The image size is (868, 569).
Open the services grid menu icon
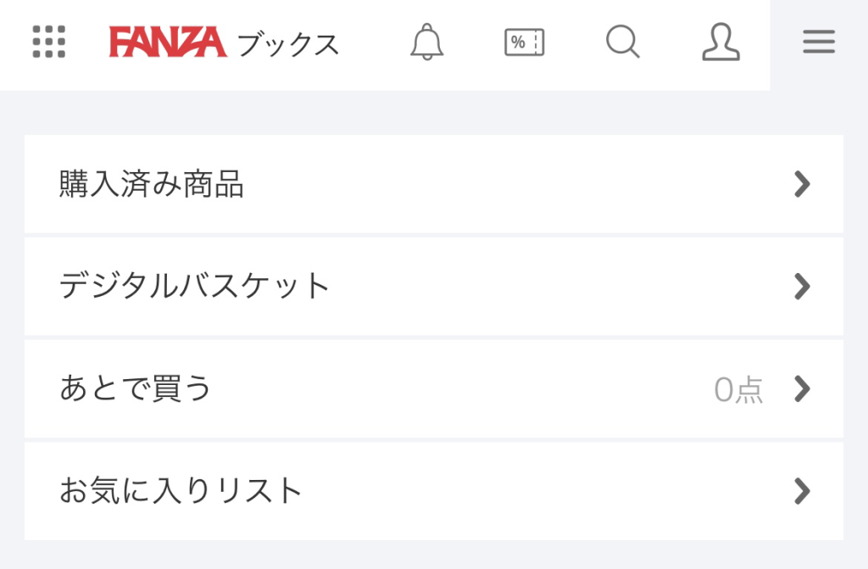coord(49,42)
